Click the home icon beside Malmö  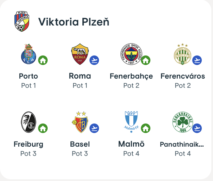(146, 128)
